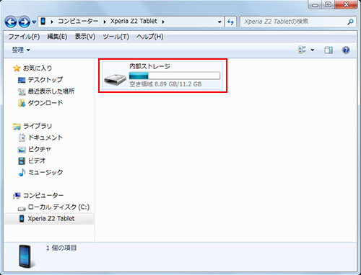Click the ライブラリ icon
Image resolution: width=361 pixels, height=275 pixels.
[x=17, y=127]
